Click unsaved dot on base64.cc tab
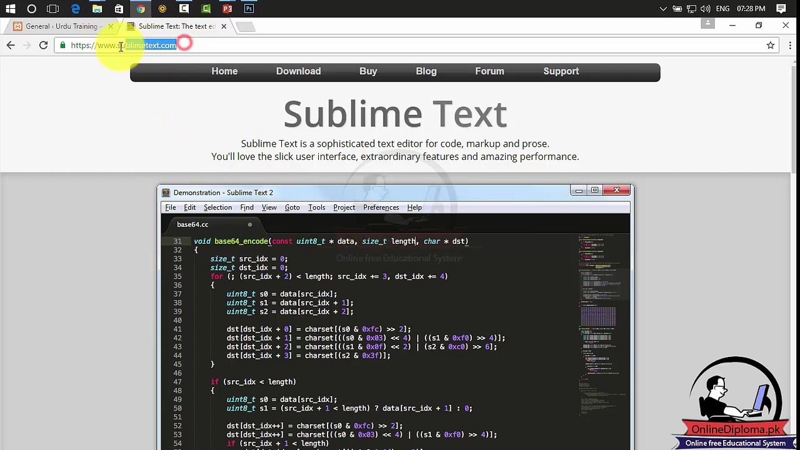 [x=249, y=224]
